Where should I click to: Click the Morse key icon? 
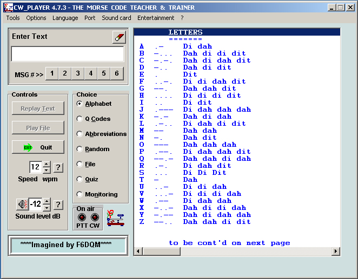click(116, 219)
